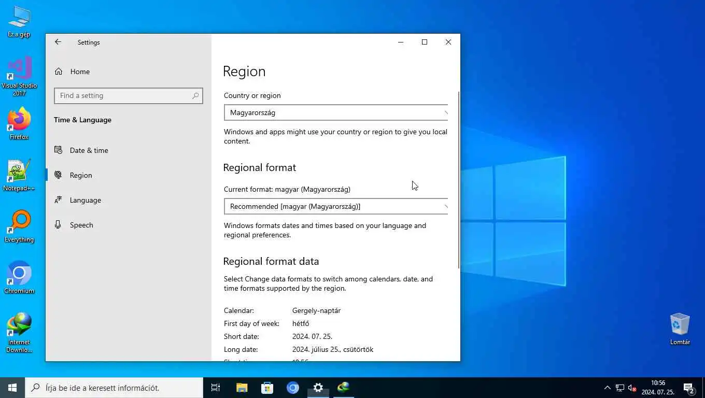This screenshot has height=398, width=705.
Task: Open the network tray icon
Action: 620,388
